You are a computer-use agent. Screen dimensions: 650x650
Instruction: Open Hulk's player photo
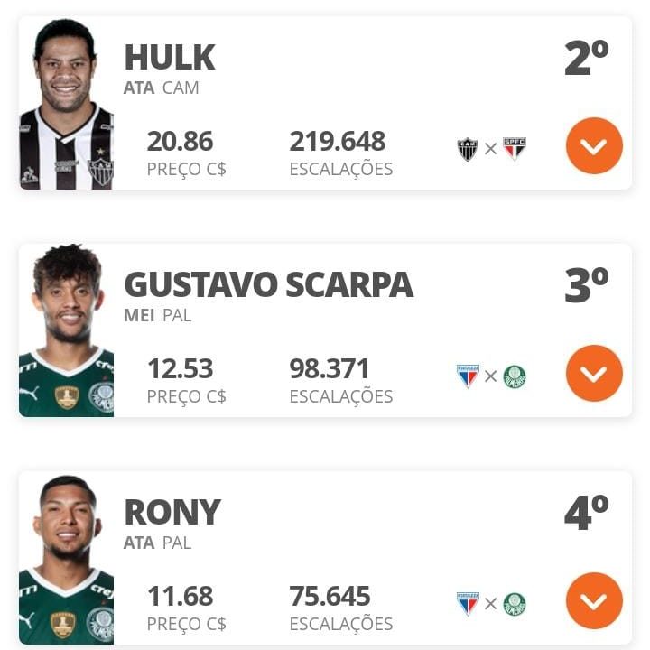66,104
